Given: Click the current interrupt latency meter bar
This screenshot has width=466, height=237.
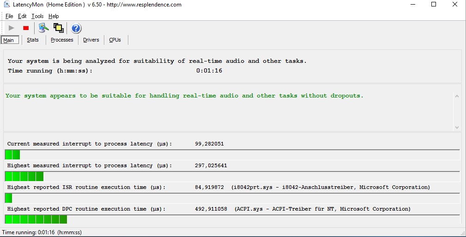Looking at the screenshot, I should [x=232, y=155].
